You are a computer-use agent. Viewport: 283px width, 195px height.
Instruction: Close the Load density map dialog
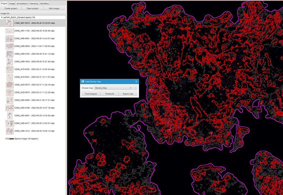pyautogui.click(x=136, y=81)
